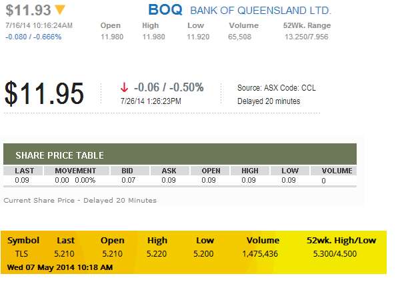Click the BOQ High label

tap(150, 25)
